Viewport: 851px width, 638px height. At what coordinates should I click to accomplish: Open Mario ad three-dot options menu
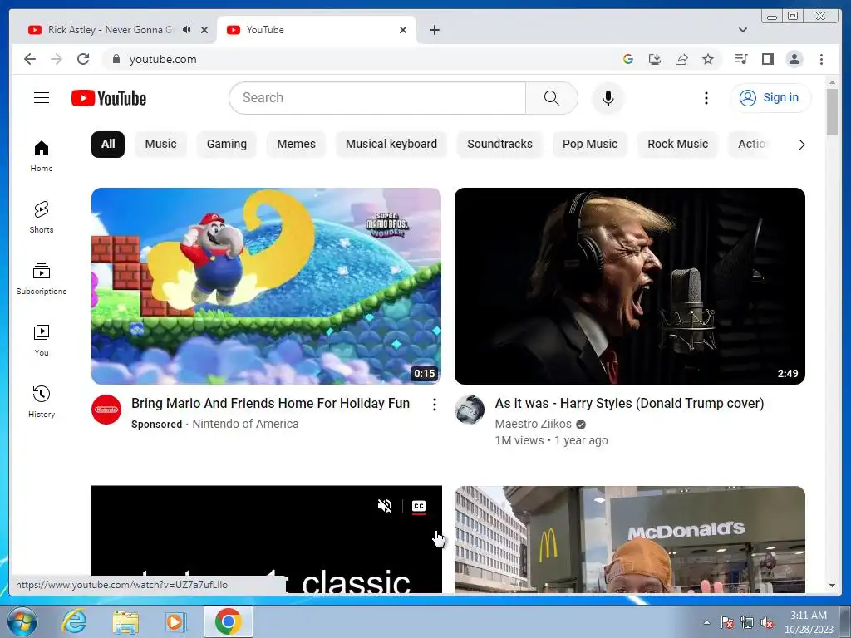point(434,405)
